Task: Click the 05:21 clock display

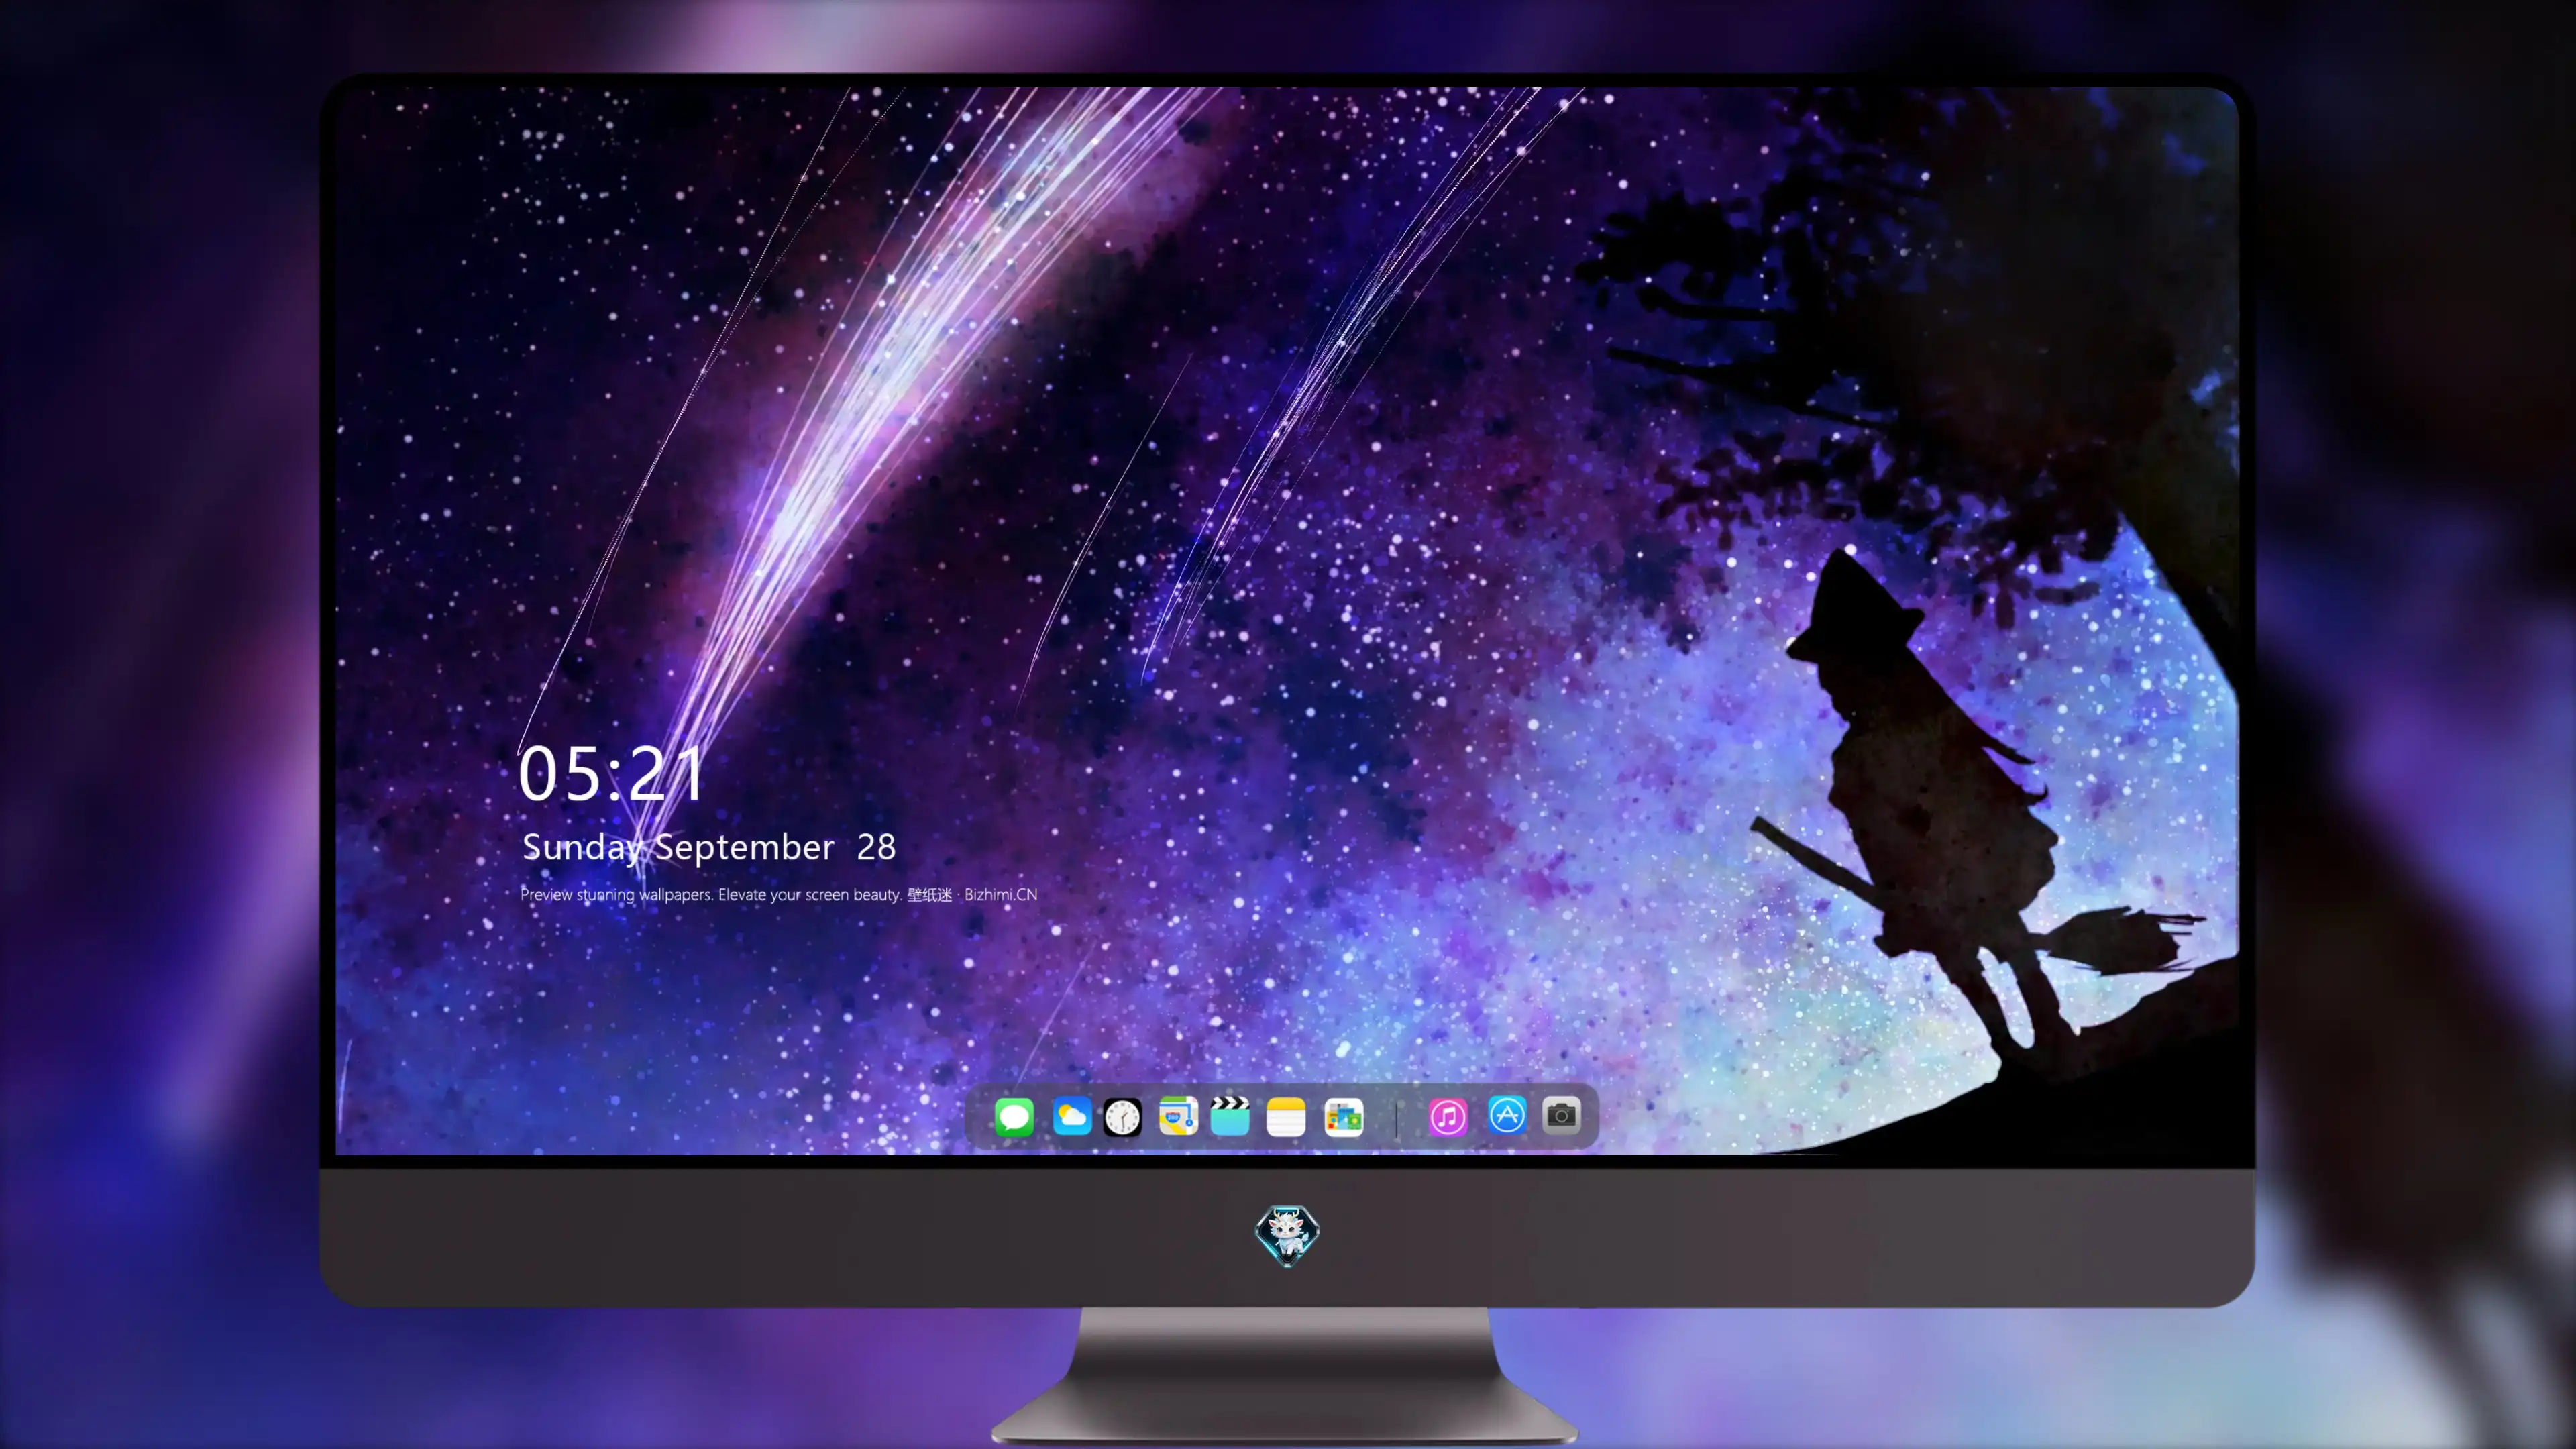Action: tap(611, 773)
